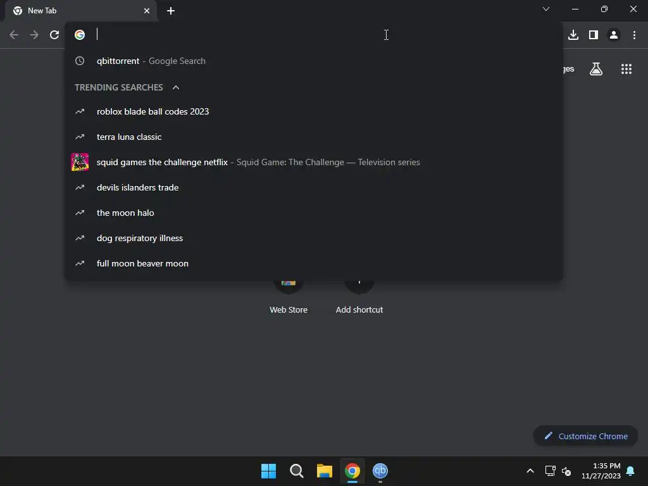The image size is (648, 486).
Task: Open qBittorrent from the taskbar
Action: point(380,471)
